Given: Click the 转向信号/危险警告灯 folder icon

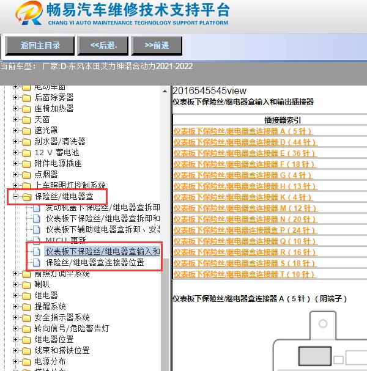Looking at the screenshot, I should (x=26, y=329).
